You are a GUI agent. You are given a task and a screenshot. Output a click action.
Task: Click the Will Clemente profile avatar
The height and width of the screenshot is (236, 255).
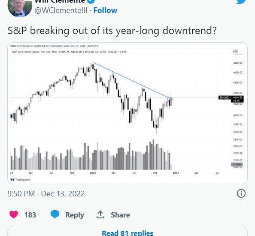point(20,8)
